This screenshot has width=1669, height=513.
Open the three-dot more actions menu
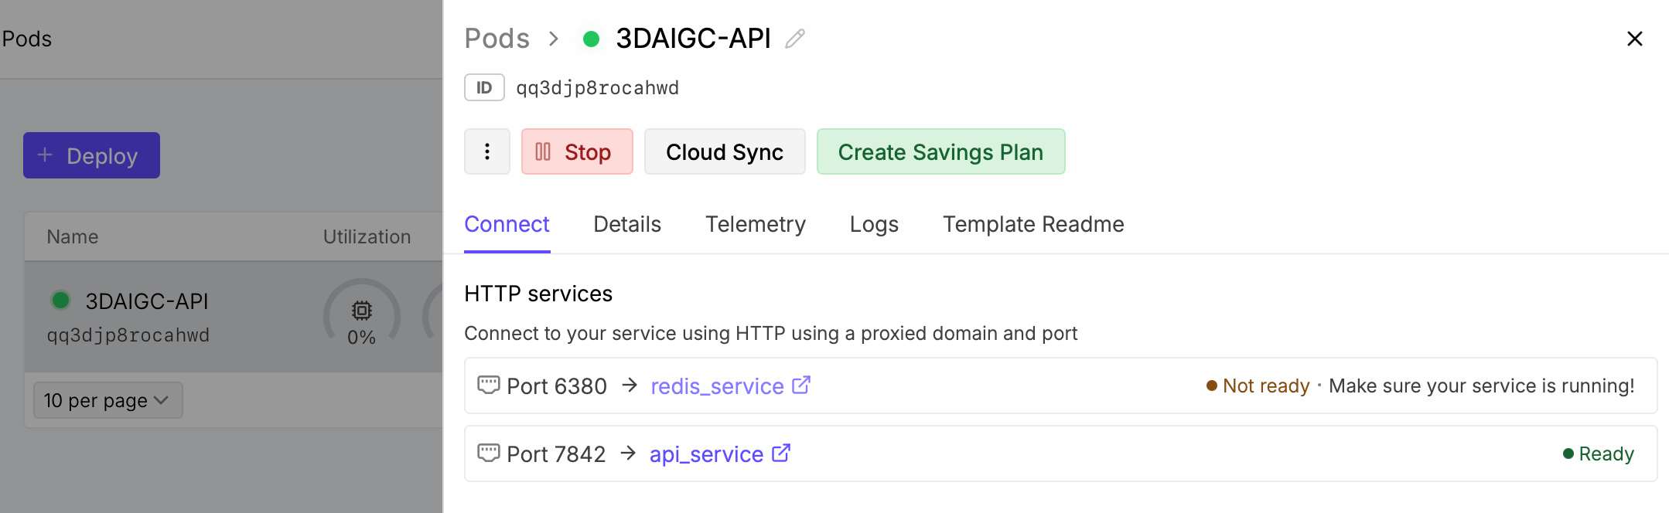click(x=487, y=151)
